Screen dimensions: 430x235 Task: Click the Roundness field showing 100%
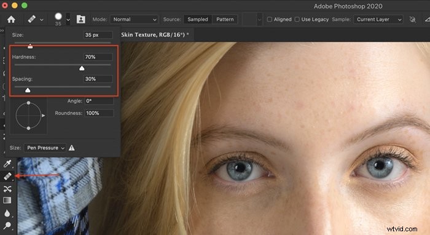coord(99,113)
